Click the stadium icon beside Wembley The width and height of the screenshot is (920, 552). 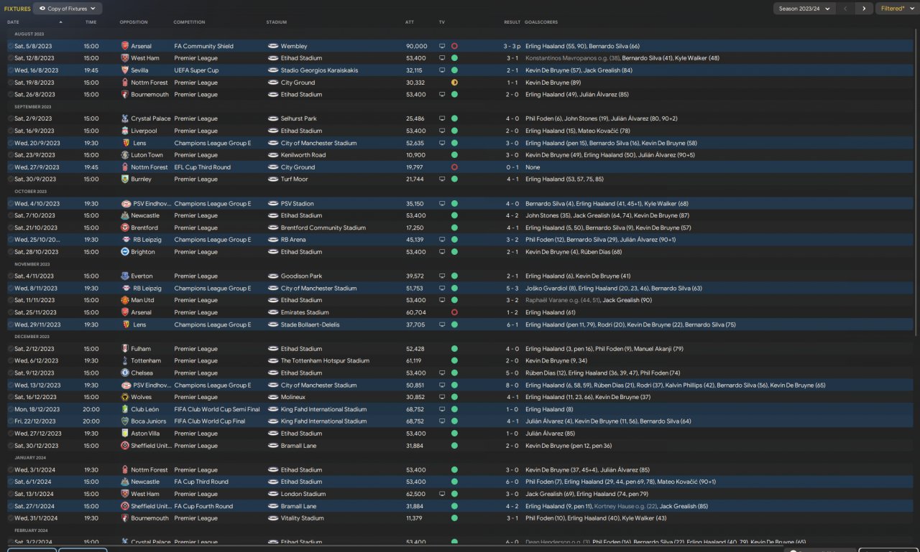(273, 46)
